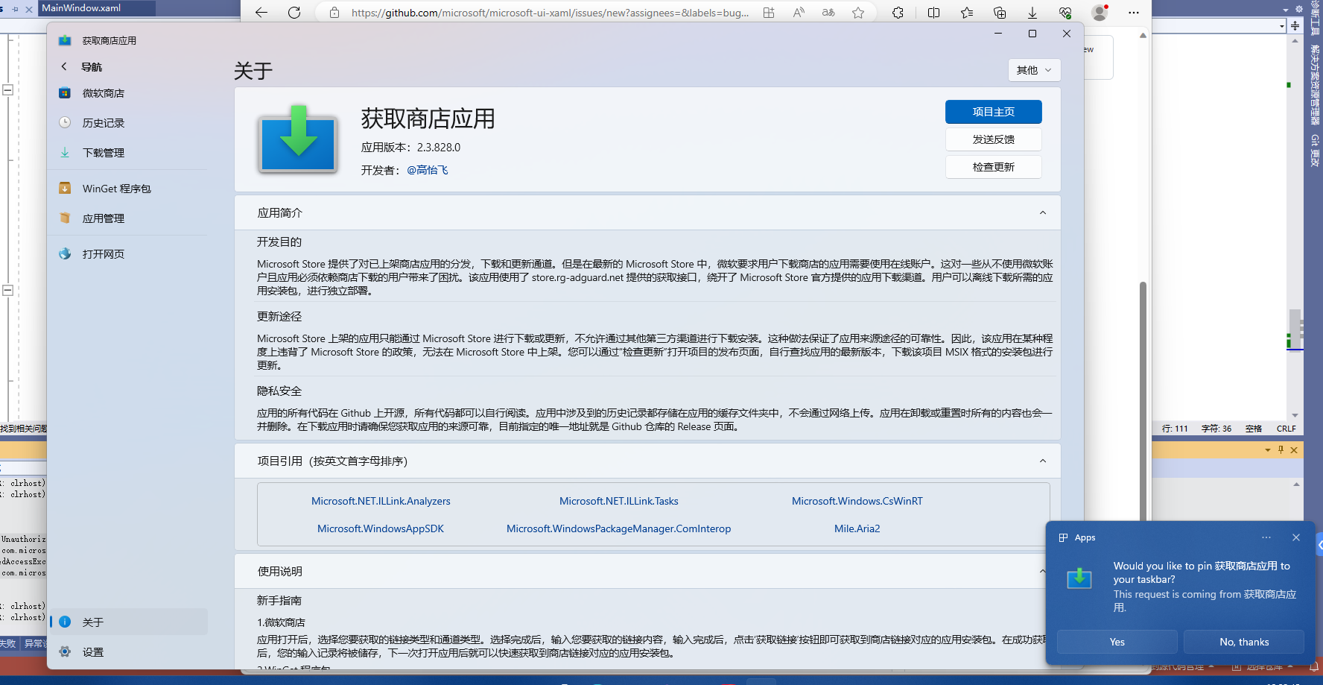Viewport: 1323px width, 685px height.
Task: Select WinGet 程序包 in the sidebar
Action: pos(114,188)
